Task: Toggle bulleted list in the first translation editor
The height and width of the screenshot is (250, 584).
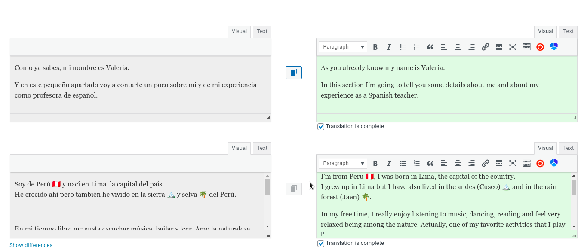Action: pos(403,47)
